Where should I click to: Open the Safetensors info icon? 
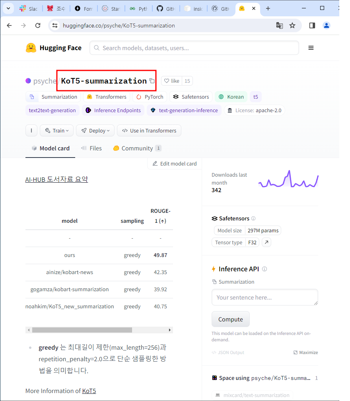253,218
